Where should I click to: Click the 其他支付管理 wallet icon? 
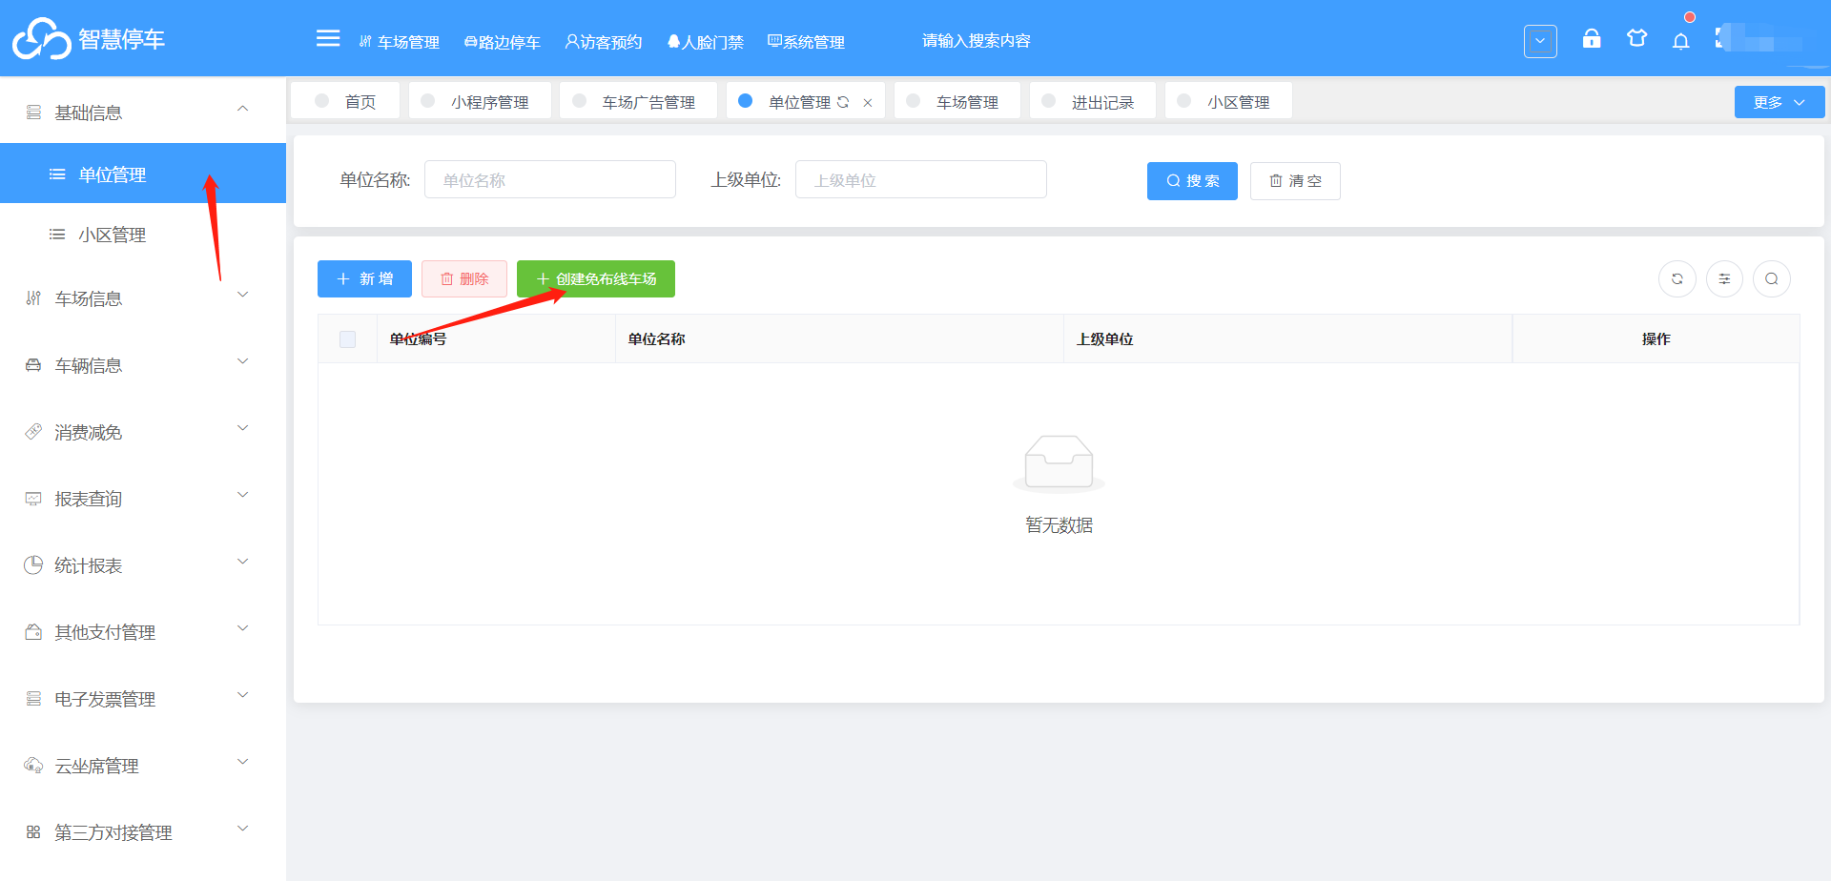pyautogui.click(x=33, y=631)
